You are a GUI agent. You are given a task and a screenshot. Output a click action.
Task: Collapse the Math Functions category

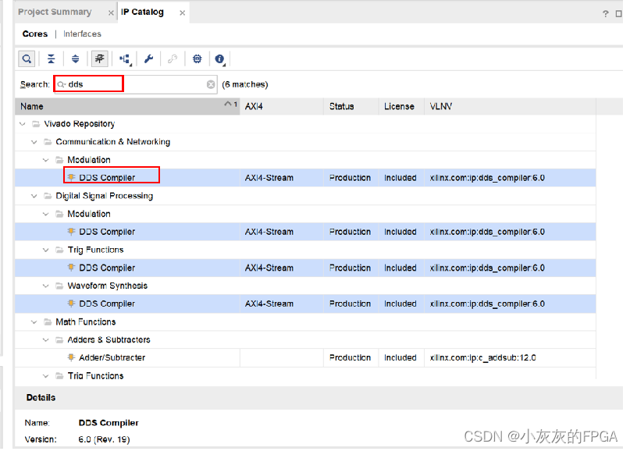34,322
